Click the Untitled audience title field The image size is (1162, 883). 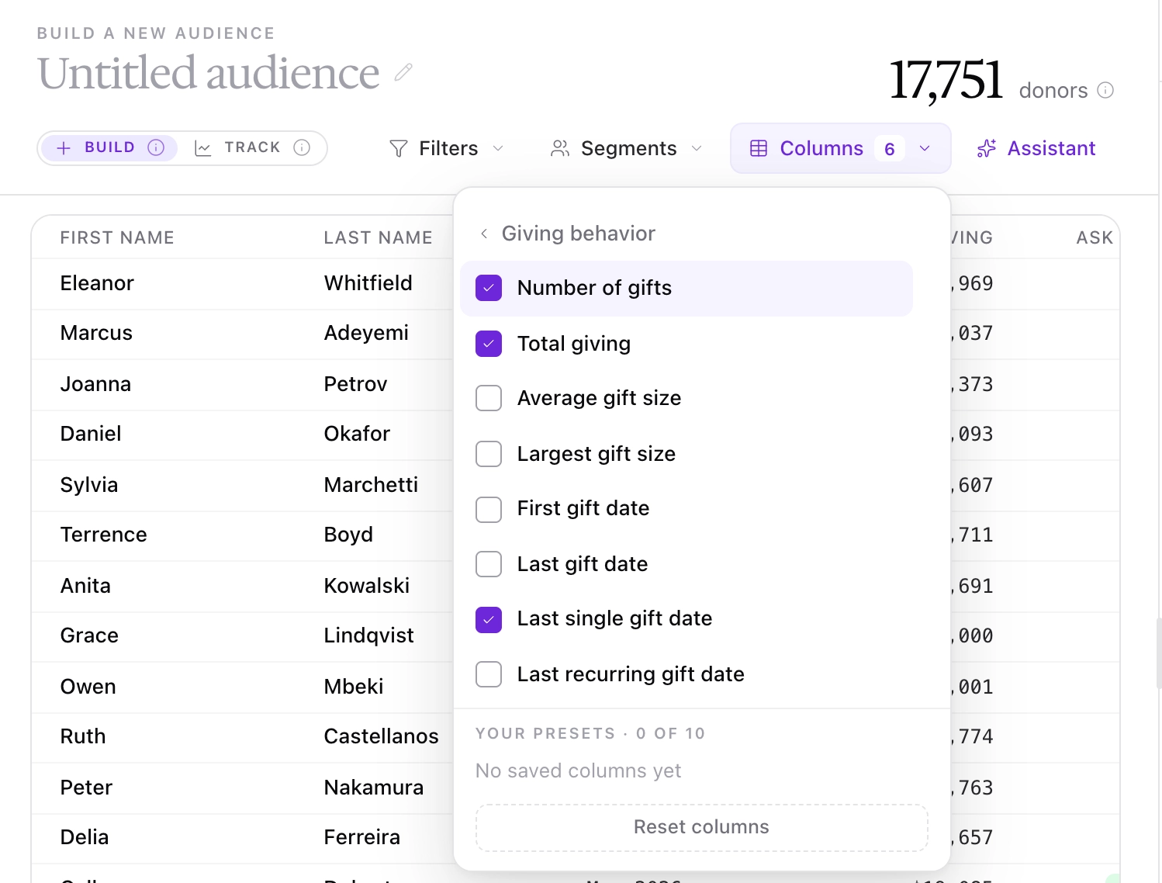point(208,73)
